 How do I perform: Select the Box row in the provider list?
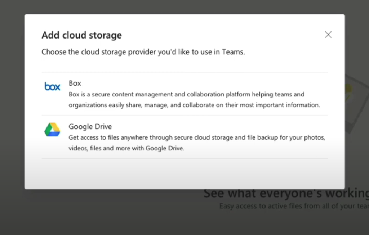tap(180, 94)
